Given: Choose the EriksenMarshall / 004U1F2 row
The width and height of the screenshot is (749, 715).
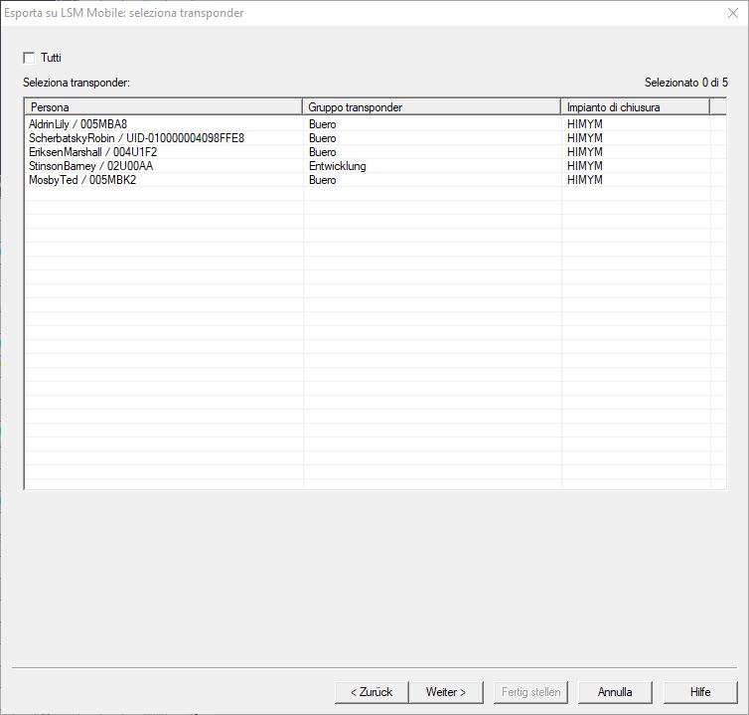Looking at the screenshot, I should click(x=93, y=152).
